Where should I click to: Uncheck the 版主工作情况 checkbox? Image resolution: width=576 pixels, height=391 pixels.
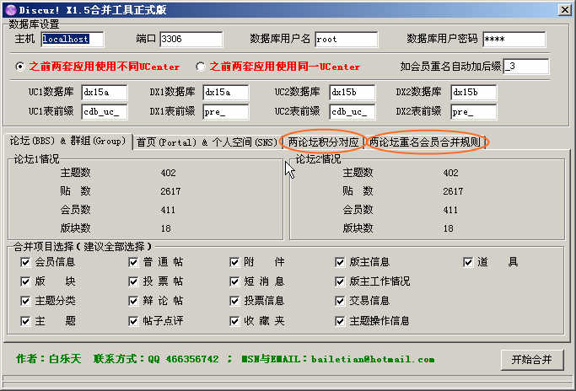(340, 281)
